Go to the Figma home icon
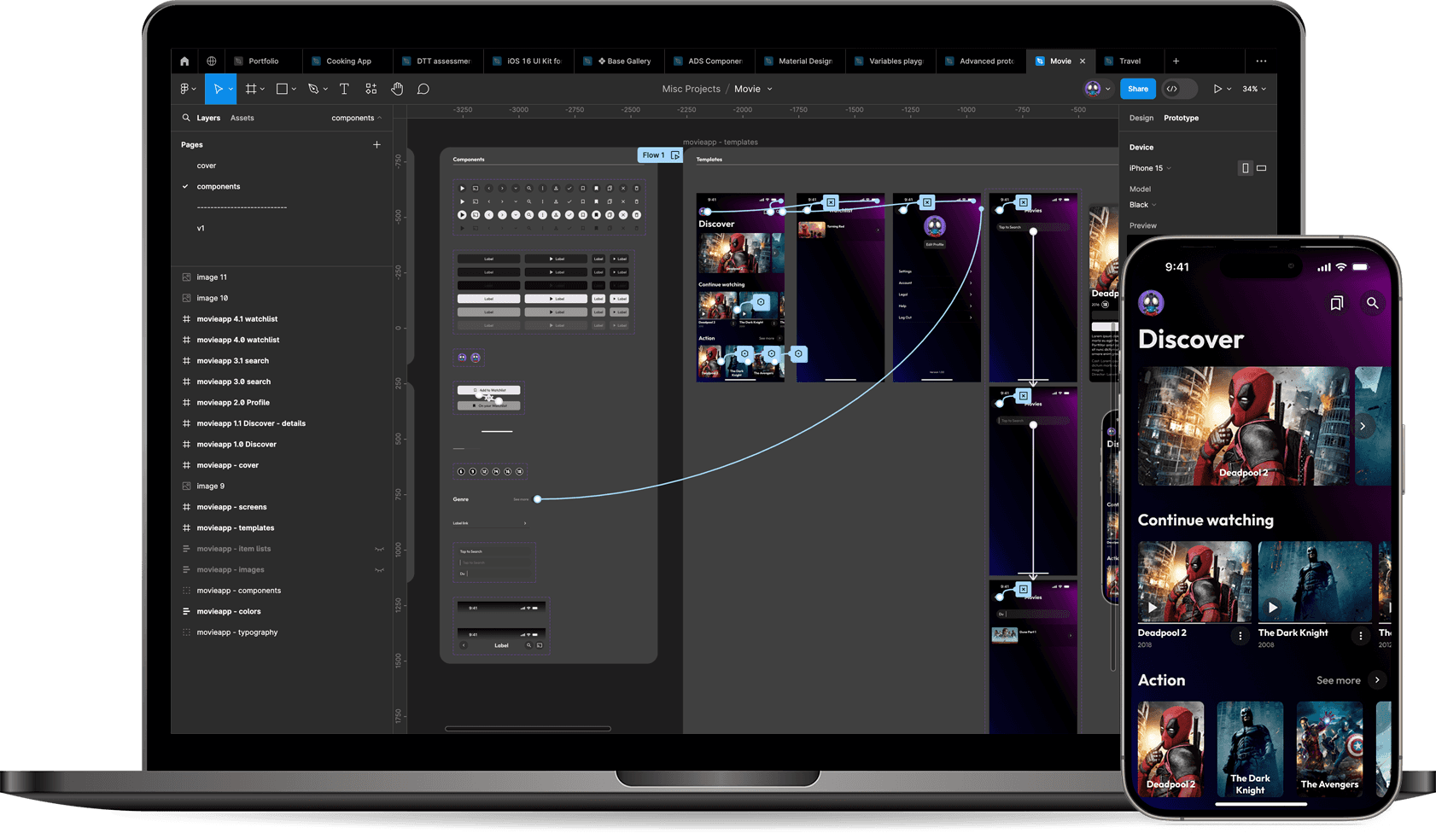 pyautogui.click(x=184, y=61)
